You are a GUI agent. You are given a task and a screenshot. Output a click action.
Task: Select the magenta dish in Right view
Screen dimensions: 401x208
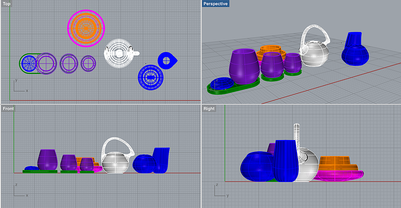click(x=339, y=176)
